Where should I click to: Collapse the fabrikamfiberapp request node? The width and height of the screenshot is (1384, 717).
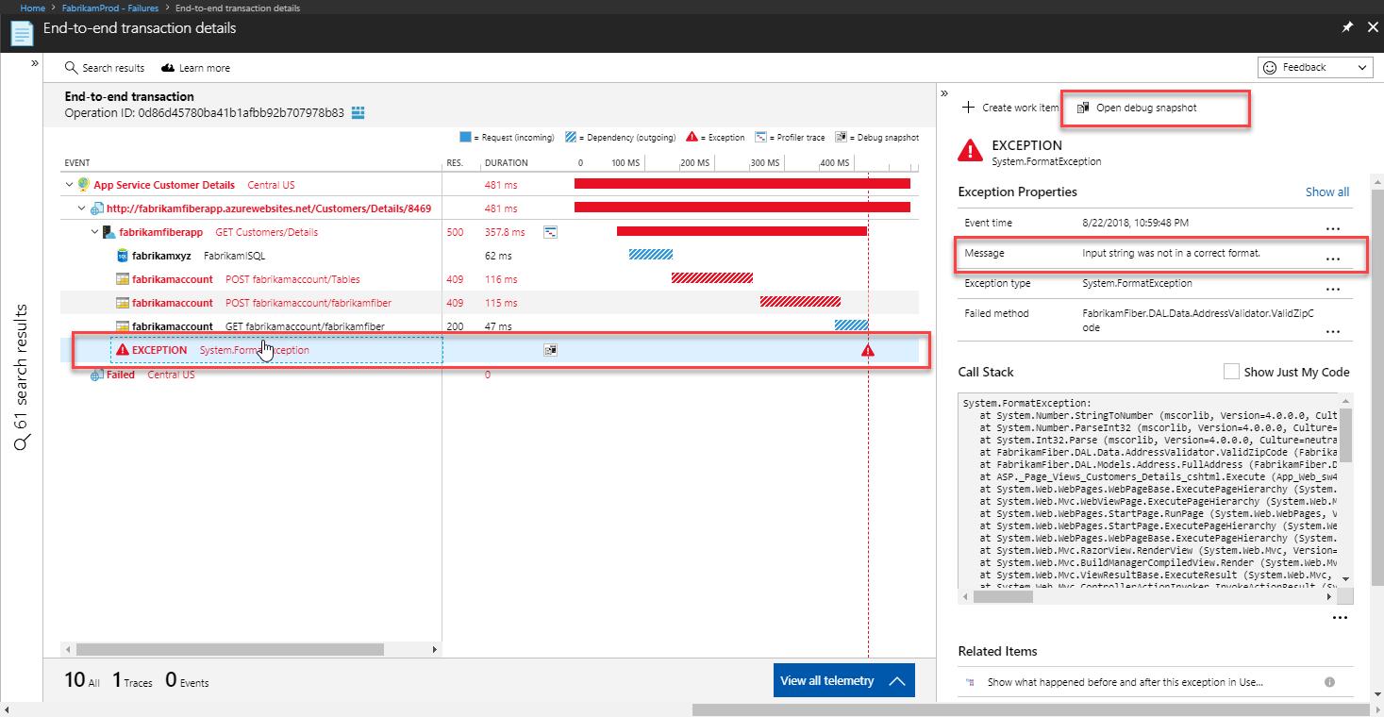(x=94, y=231)
